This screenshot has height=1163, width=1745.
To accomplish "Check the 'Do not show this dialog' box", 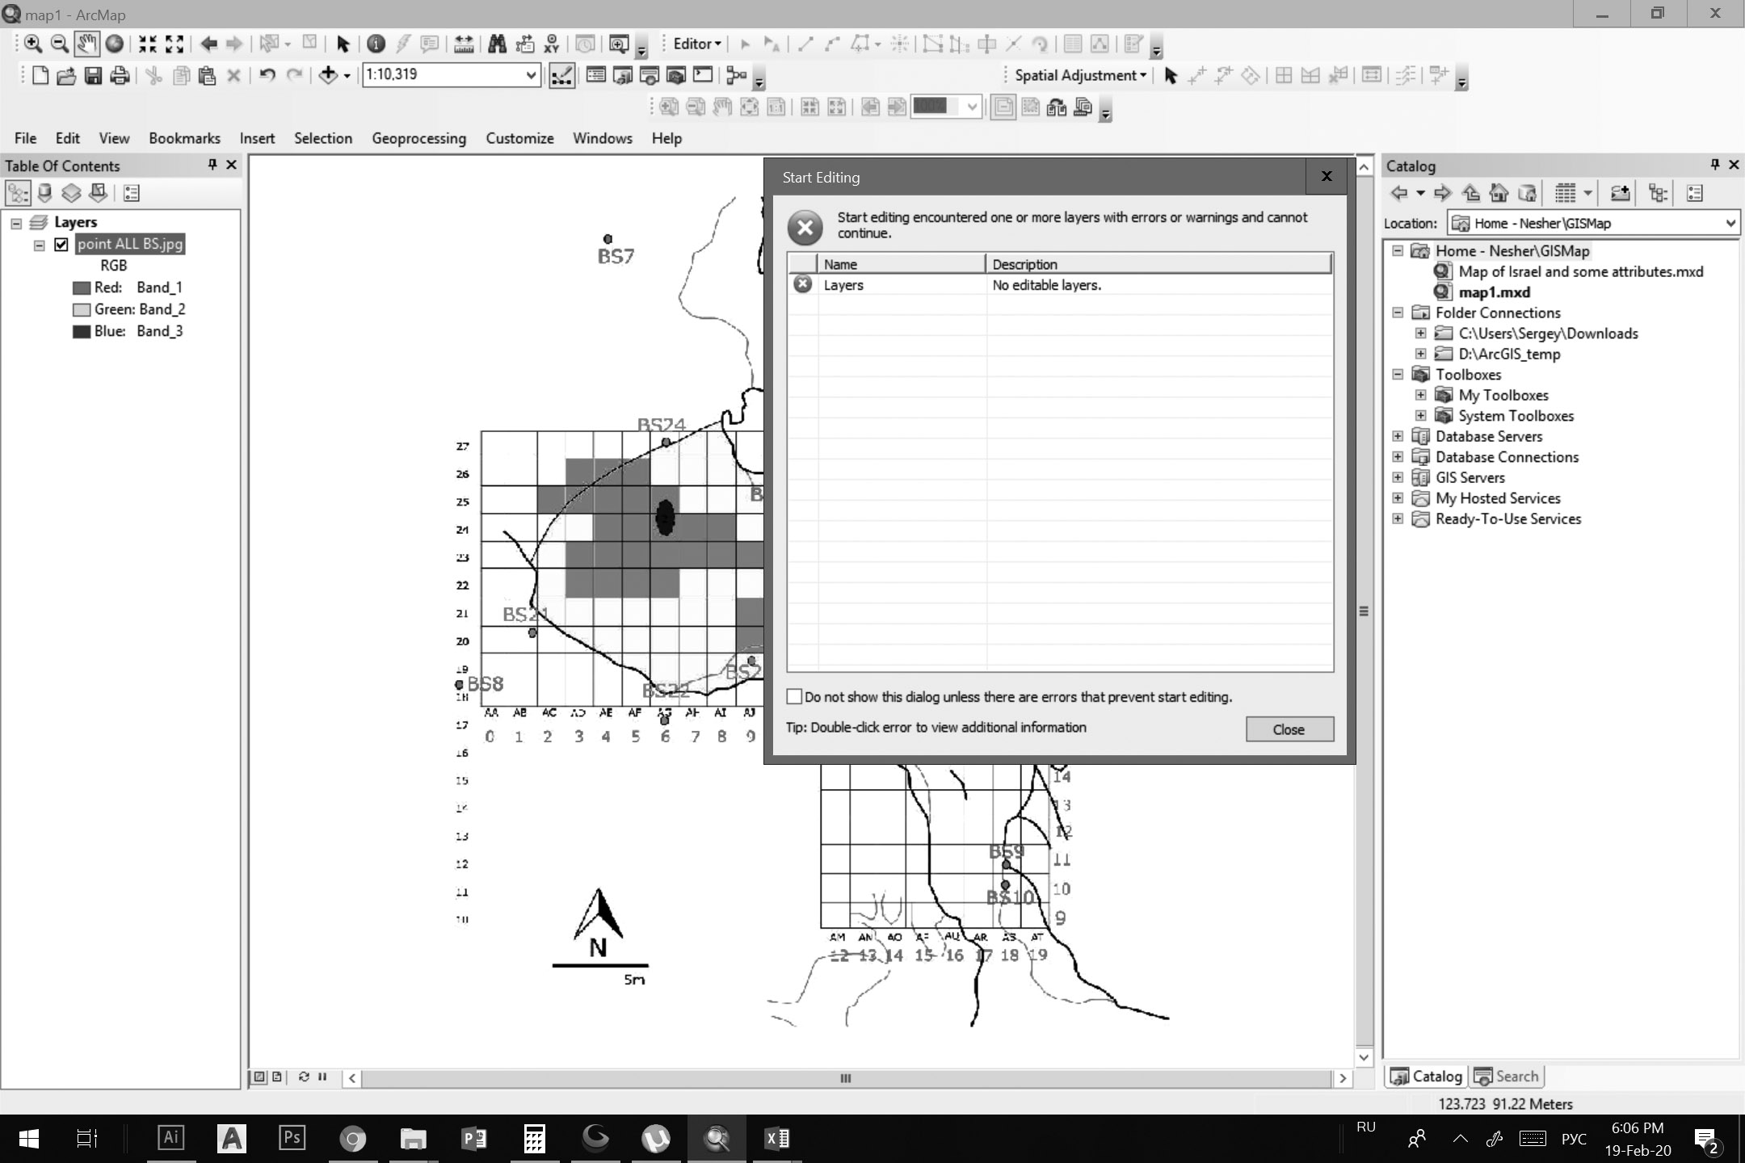I will tap(794, 696).
